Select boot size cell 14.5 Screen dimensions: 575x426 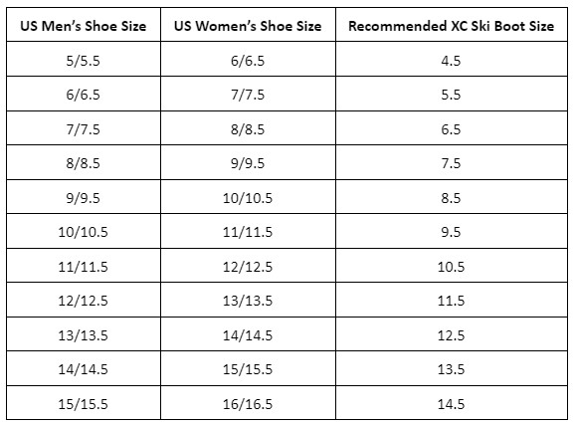[x=452, y=402]
